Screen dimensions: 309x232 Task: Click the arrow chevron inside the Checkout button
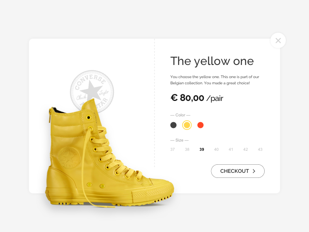pos(254,171)
